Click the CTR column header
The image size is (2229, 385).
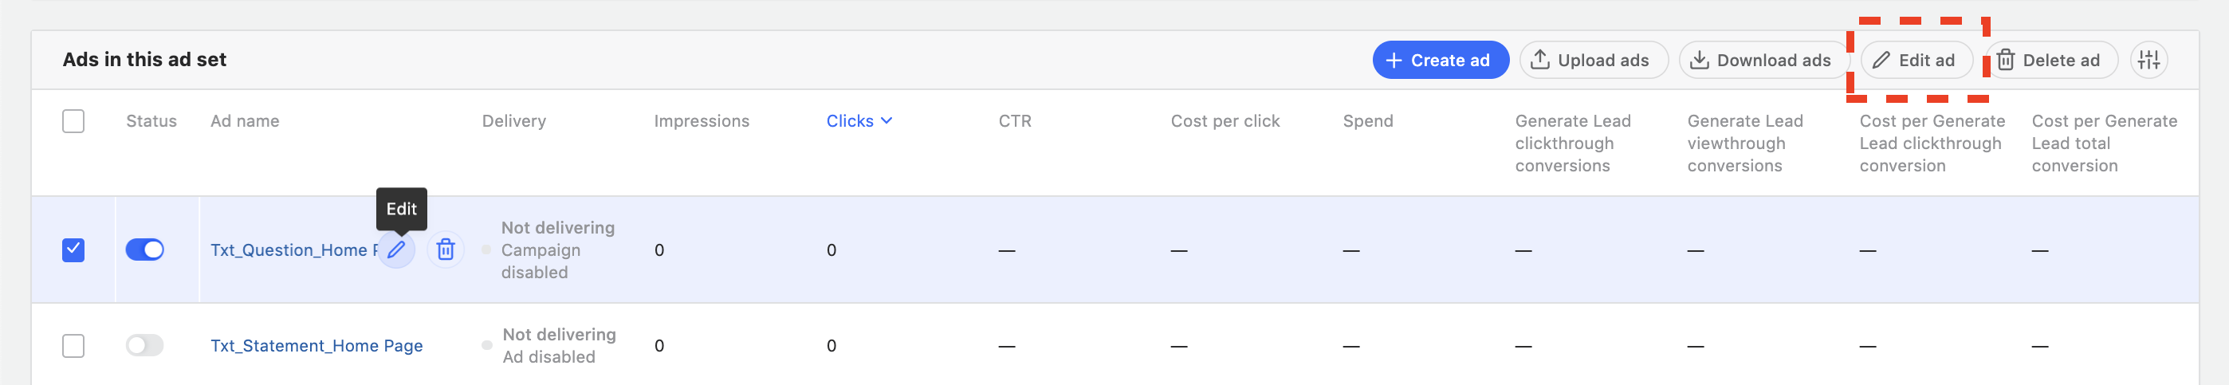(x=1014, y=121)
